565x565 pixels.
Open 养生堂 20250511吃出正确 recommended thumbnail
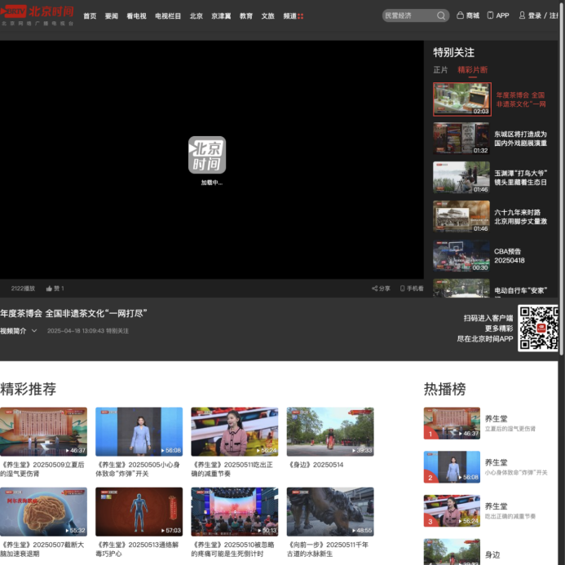point(235,431)
